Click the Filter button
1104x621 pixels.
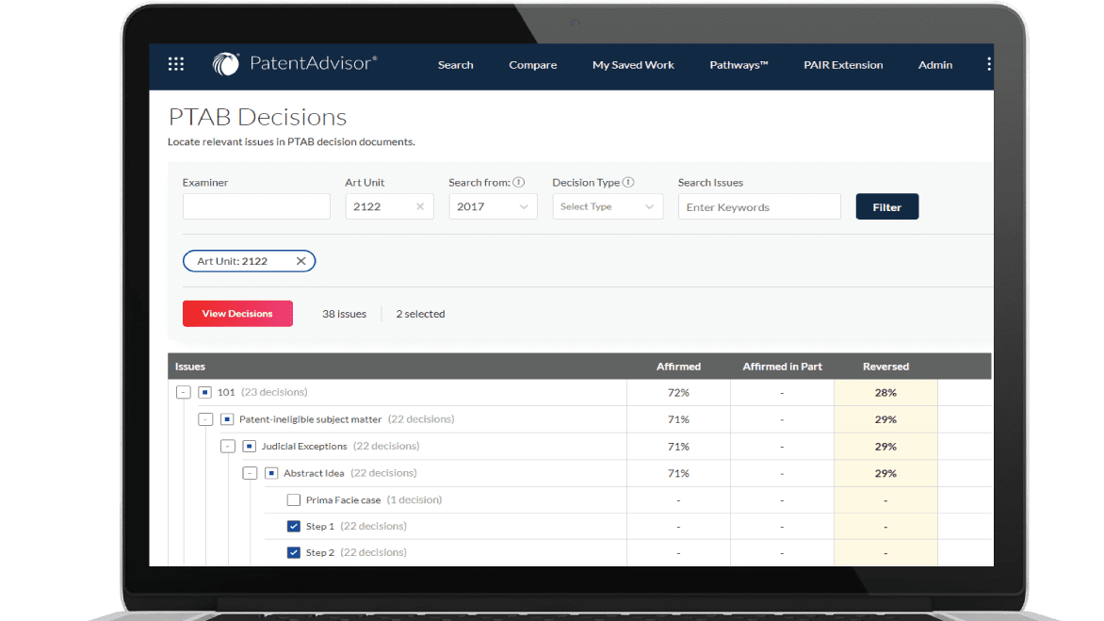pos(887,206)
